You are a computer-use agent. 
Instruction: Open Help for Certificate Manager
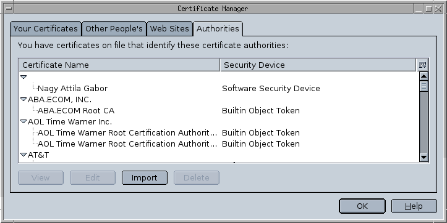click(414, 206)
